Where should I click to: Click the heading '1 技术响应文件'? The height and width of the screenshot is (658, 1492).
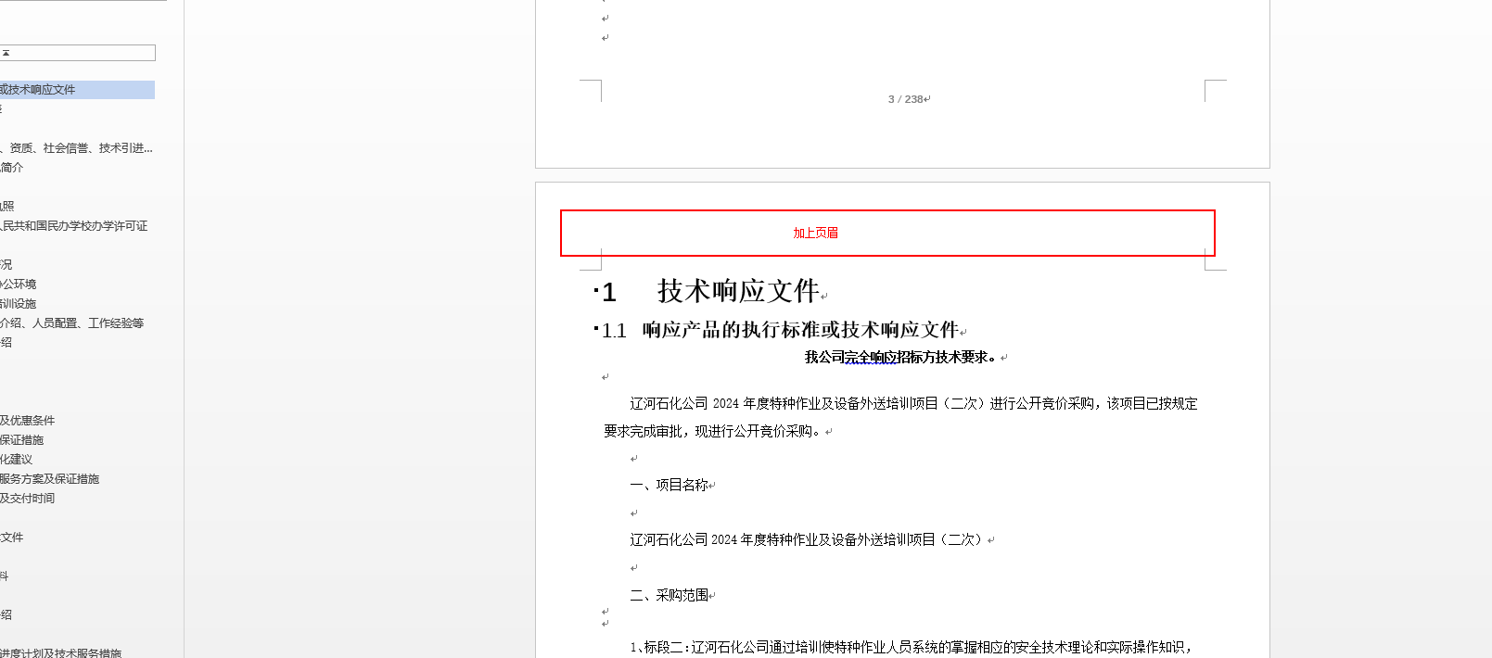(710, 291)
